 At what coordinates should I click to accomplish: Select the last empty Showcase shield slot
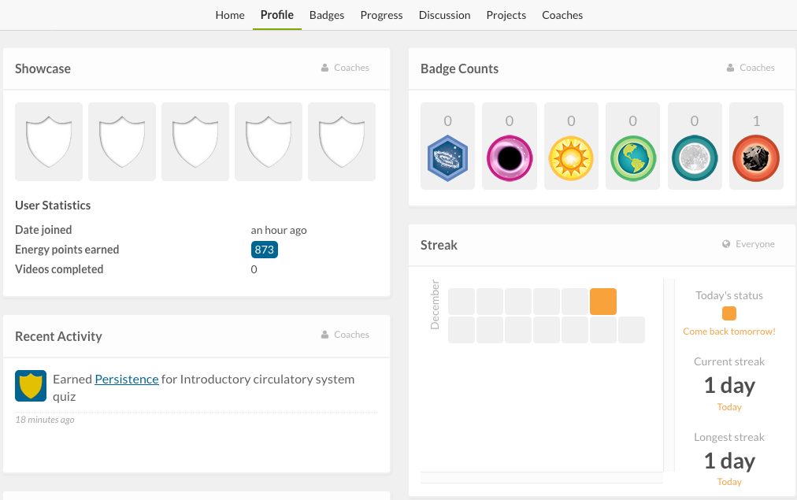pyautogui.click(x=342, y=142)
